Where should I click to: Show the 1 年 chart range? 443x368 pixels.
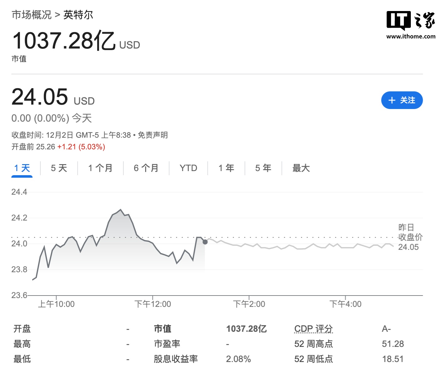pyautogui.click(x=226, y=168)
